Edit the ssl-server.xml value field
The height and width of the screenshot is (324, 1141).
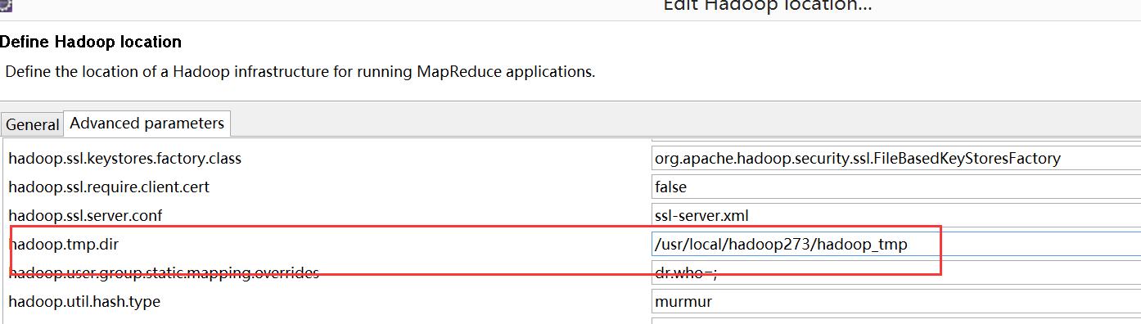click(x=896, y=216)
